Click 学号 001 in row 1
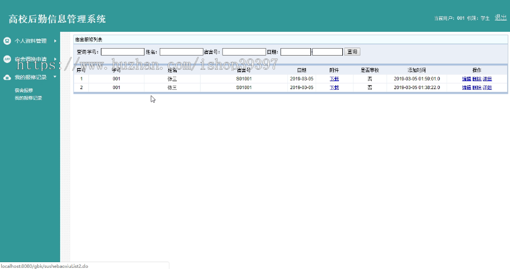The image size is (510, 269). 116,79
